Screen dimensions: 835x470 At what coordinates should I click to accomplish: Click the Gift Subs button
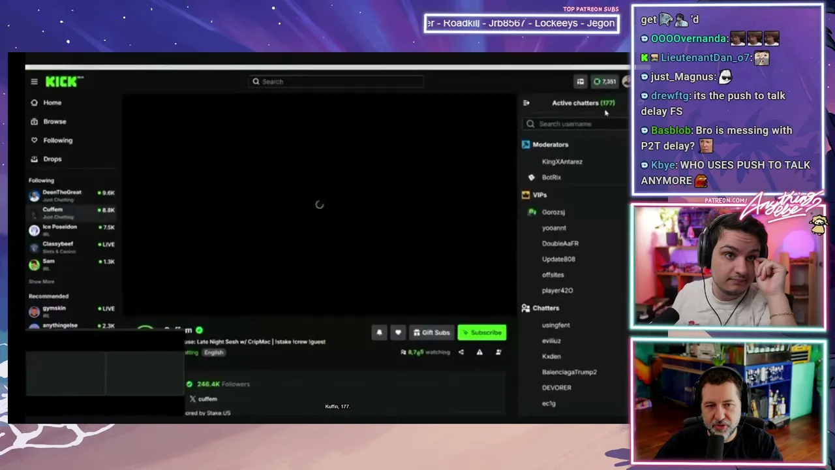coord(431,333)
